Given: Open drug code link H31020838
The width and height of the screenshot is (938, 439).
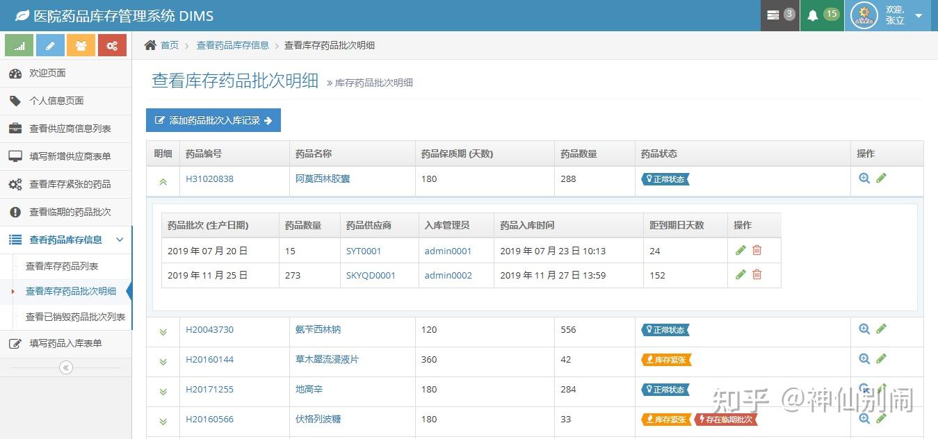Looking at the screenshot, I should (209, 179).
